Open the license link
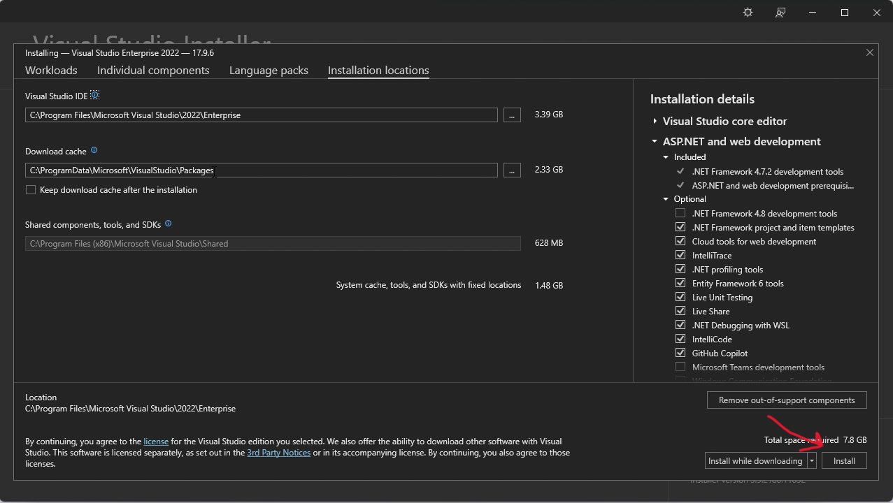893x503 pixels. (x=156, y=442)
